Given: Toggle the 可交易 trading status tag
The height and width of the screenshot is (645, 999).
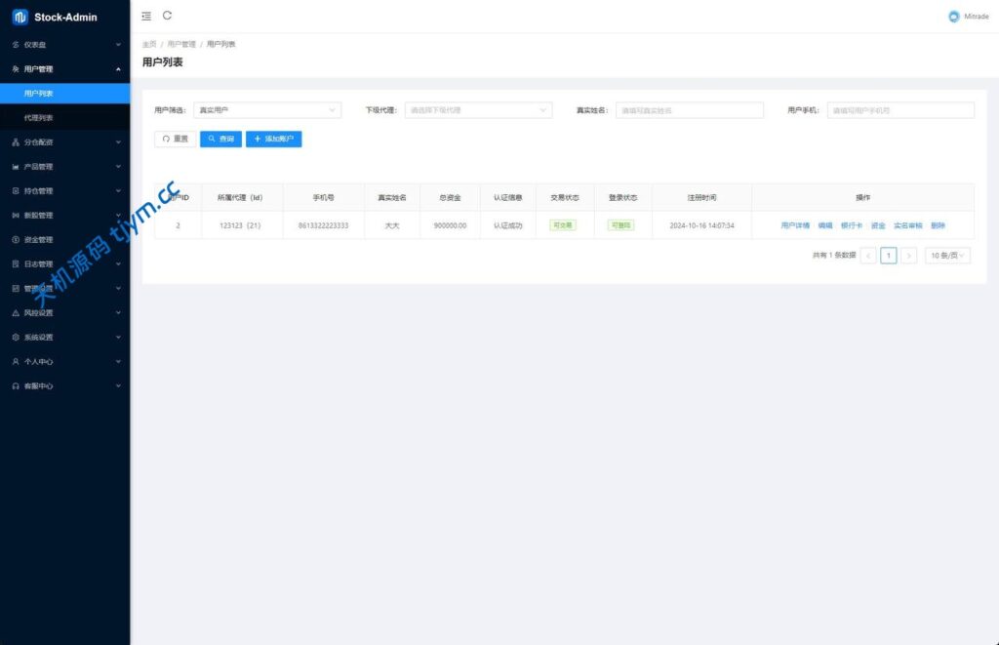Looking at the screenshot, I should coord(563,225).
